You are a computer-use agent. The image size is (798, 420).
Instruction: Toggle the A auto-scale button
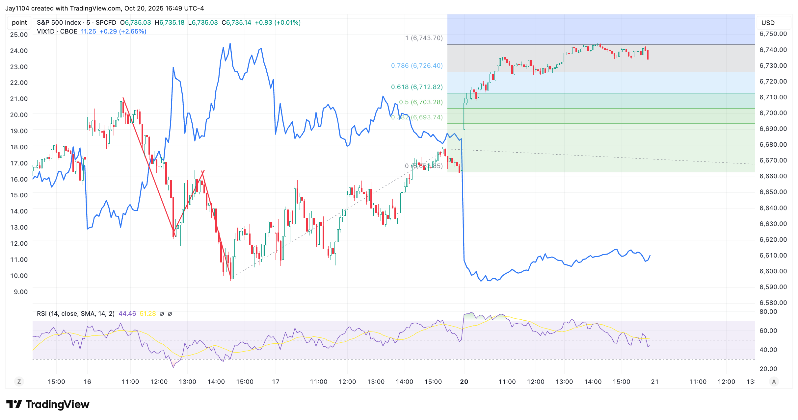click(x=774, y=382)
